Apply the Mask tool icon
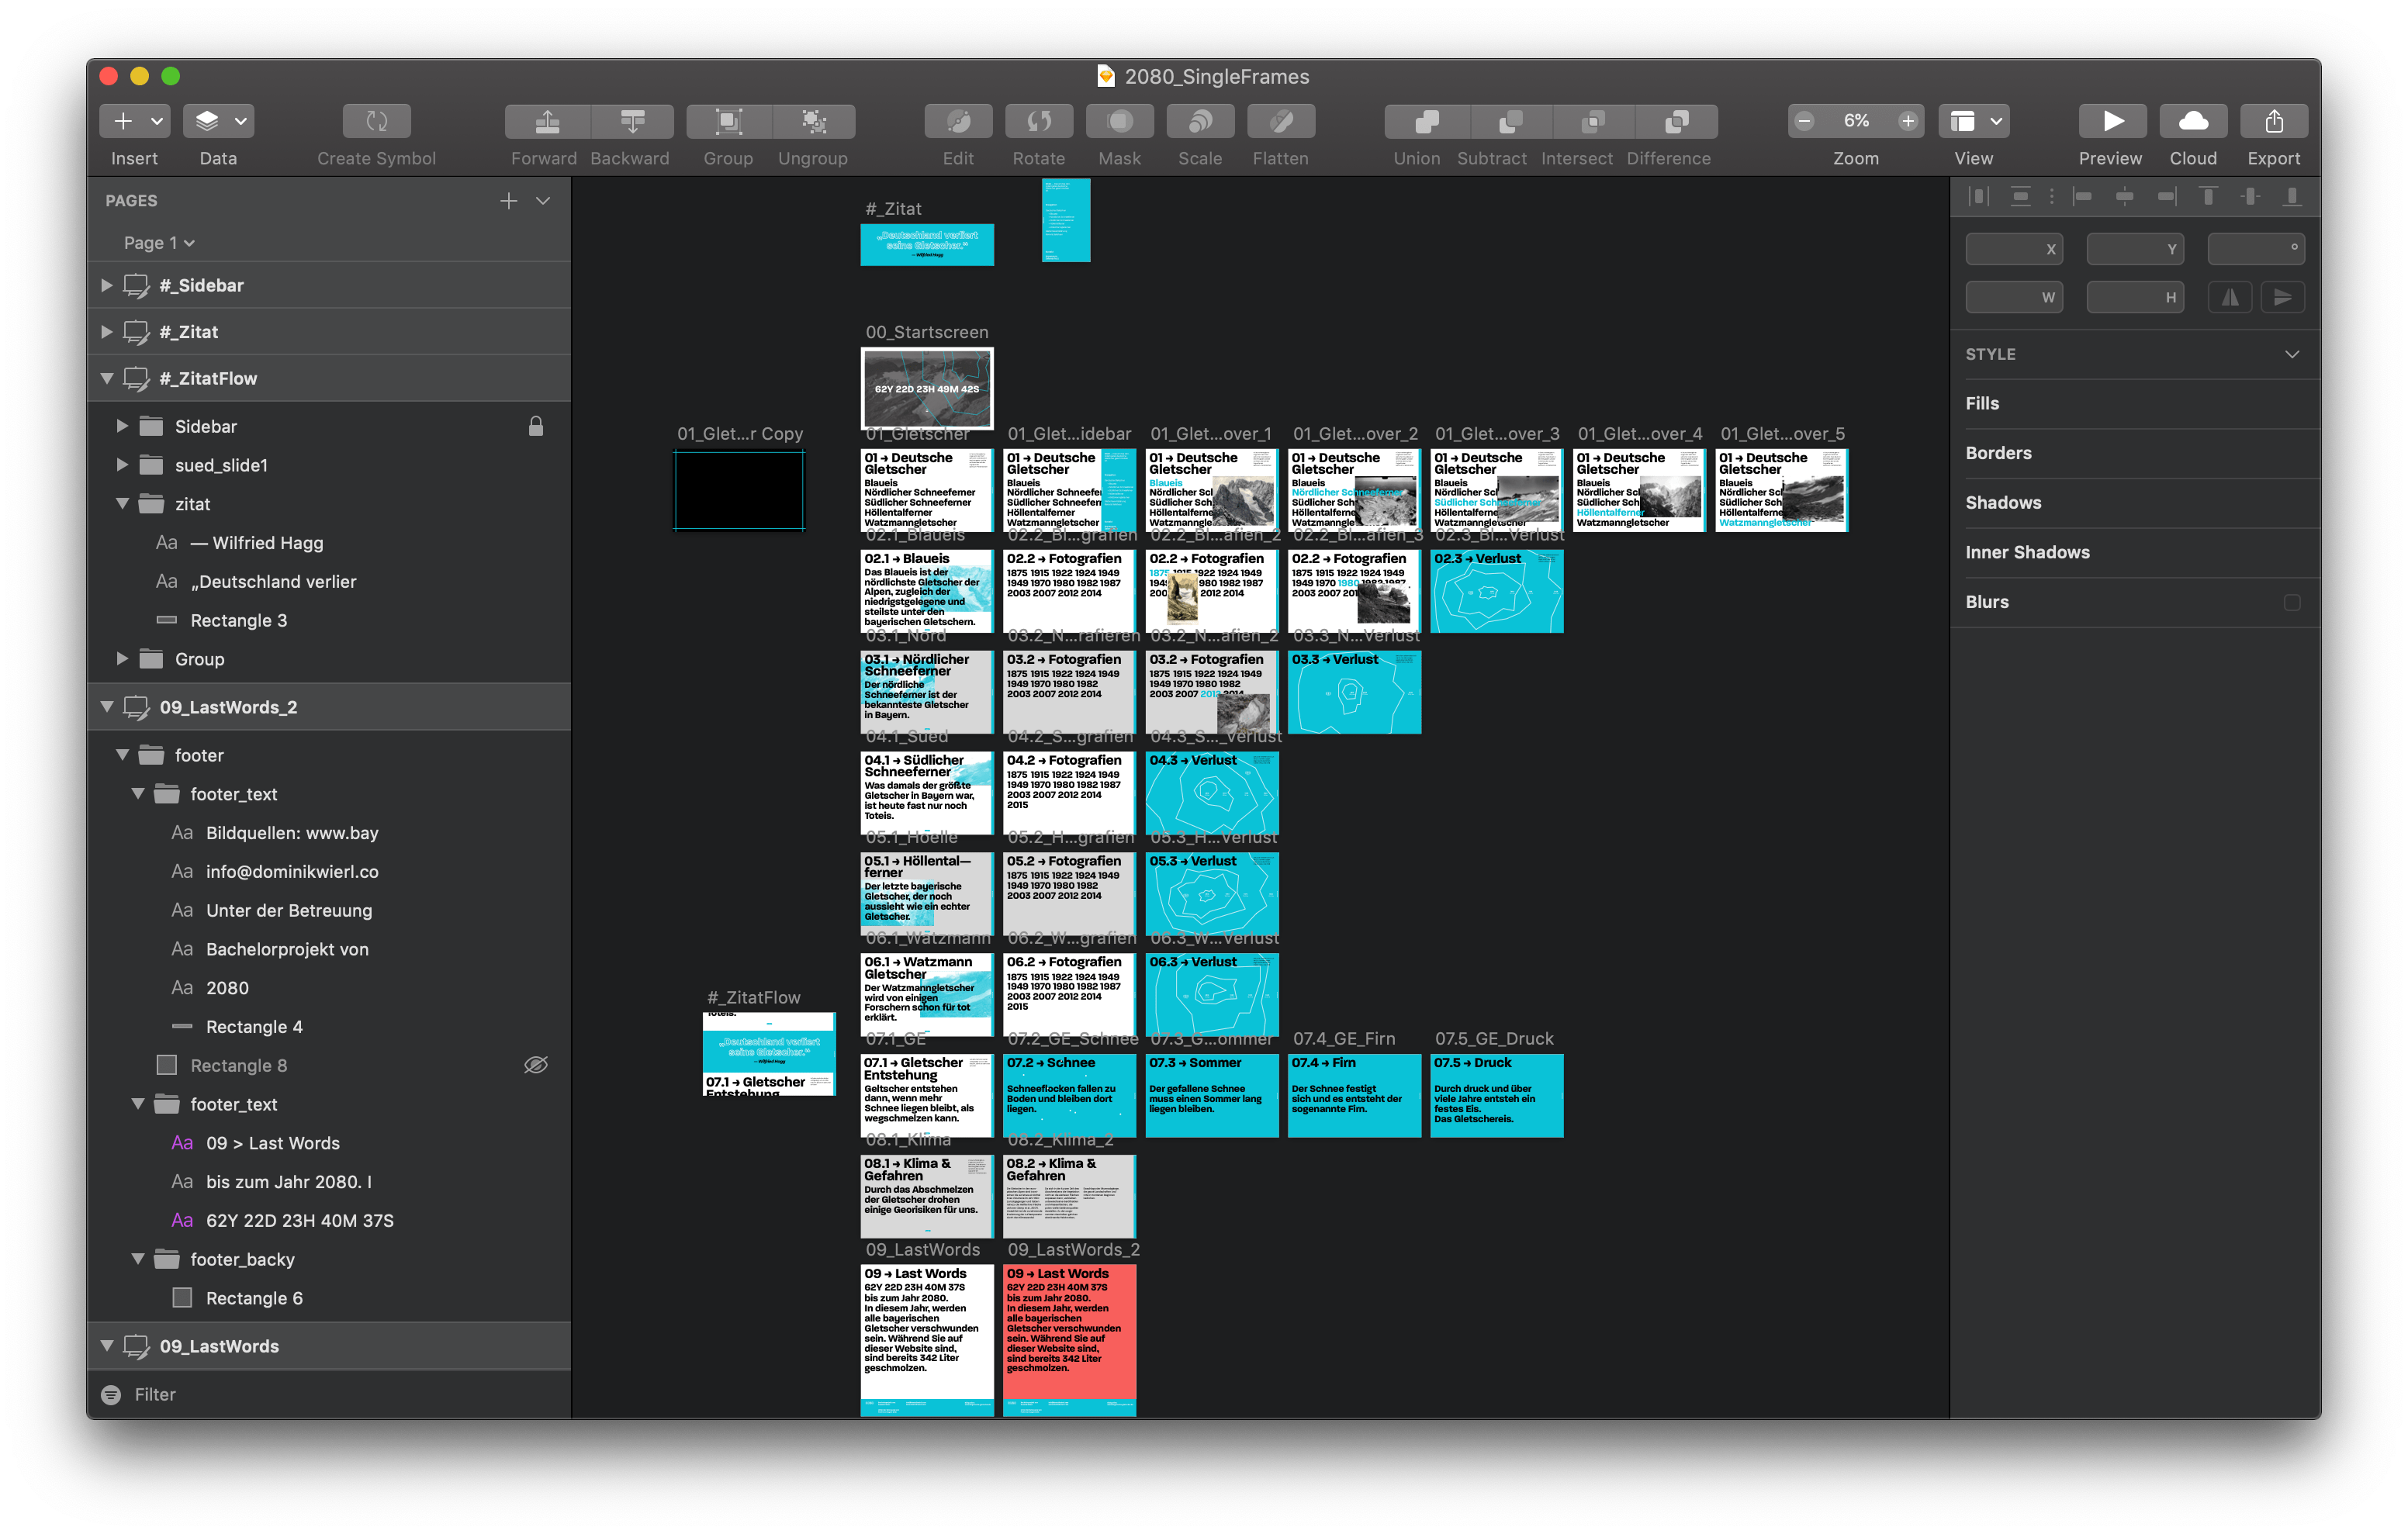 pos(1119,121)
